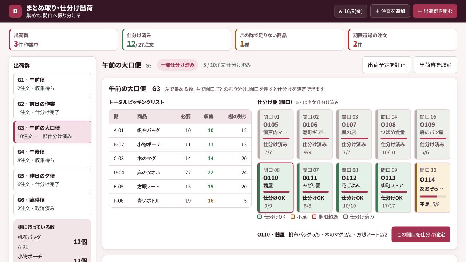Open the G6・臨時便 shipment group

52,204
